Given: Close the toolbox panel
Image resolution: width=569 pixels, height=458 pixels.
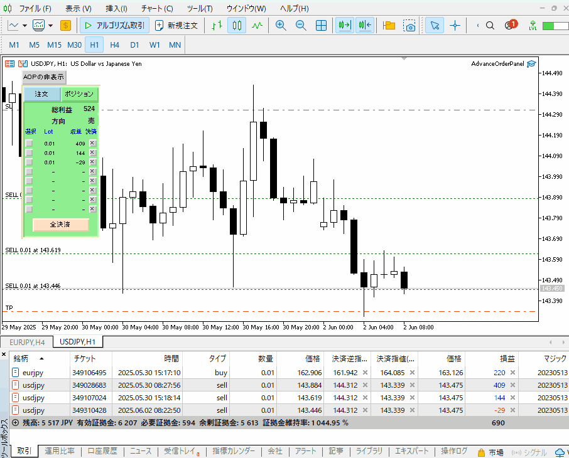Looking at the screenshot, I should point(4,354).
